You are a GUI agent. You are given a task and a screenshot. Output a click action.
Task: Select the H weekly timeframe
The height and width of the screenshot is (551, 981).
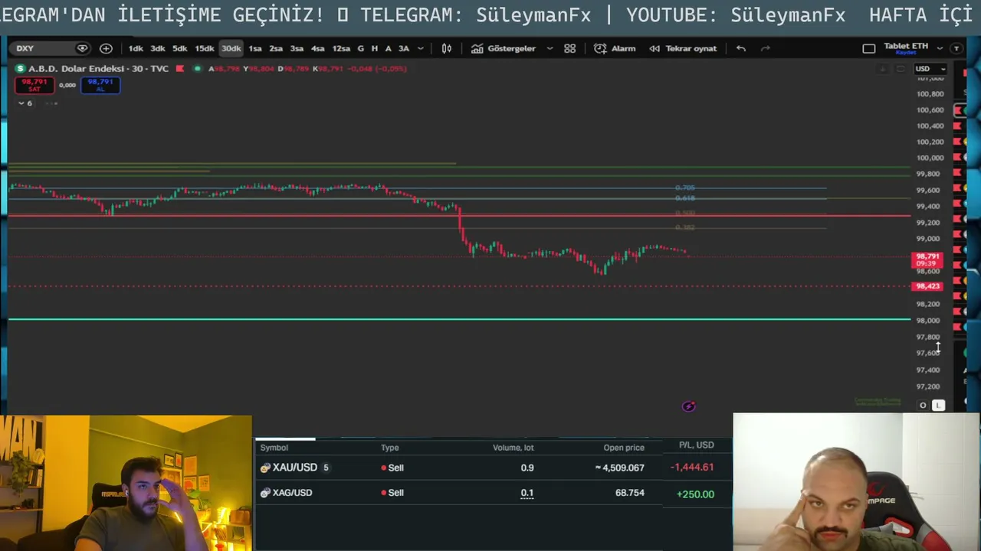[x=375, y=48]
